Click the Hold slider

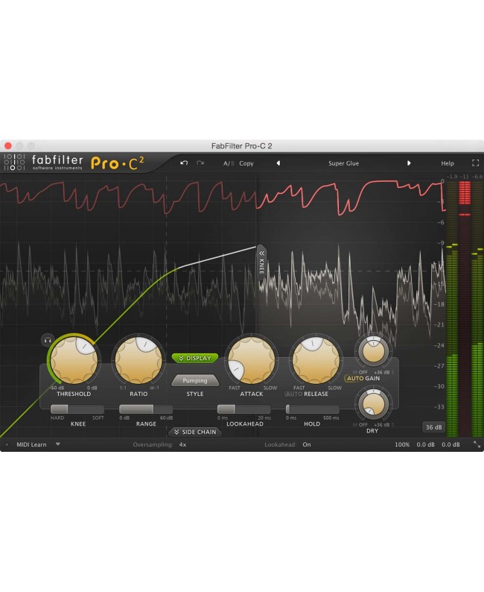click(x=312, y=409)
